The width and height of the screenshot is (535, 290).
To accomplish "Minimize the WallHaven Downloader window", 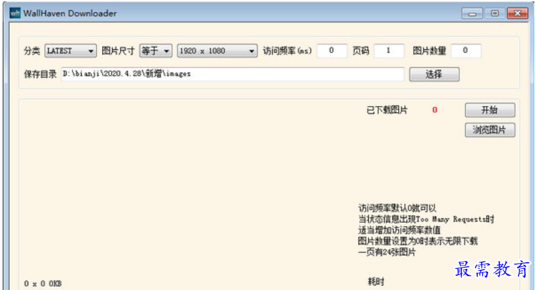I will [472, 13].
